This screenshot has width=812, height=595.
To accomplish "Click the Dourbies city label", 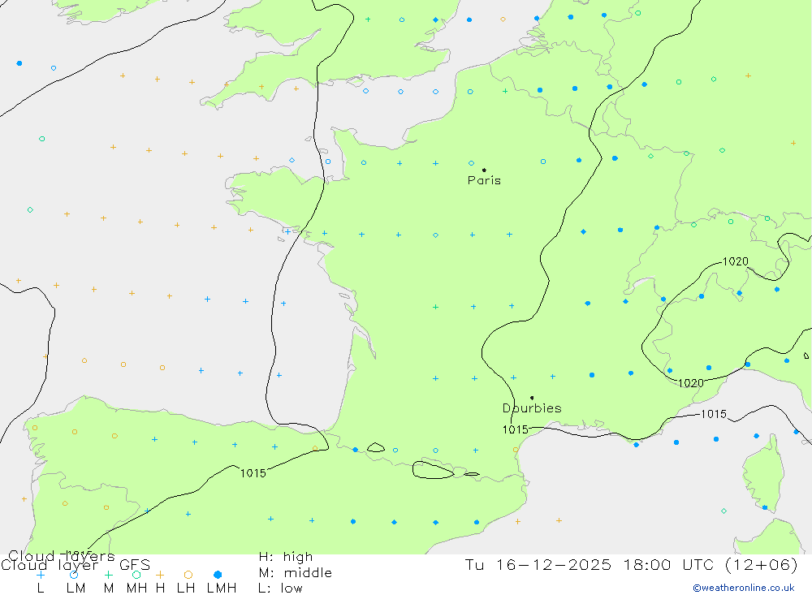I will pyautogui.click(x=532, y=408).
